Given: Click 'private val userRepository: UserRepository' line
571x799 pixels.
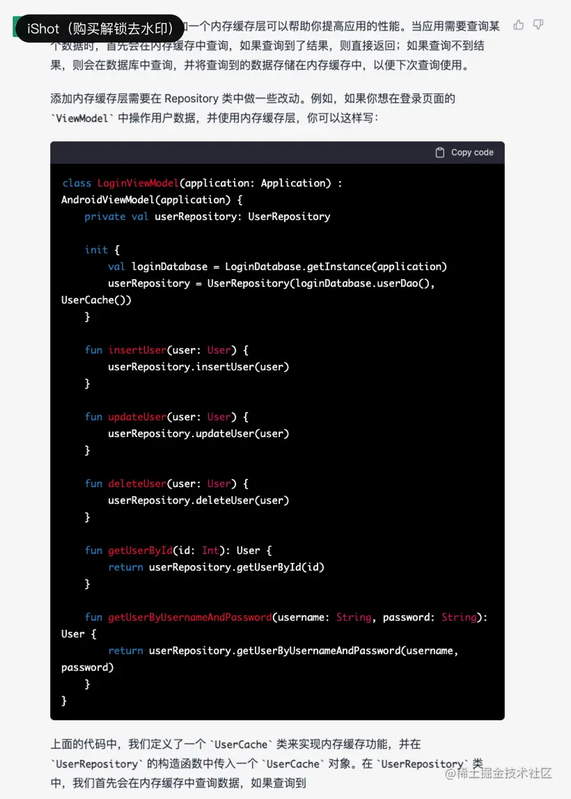Looking at the screenshot, I should click(207, 216).
